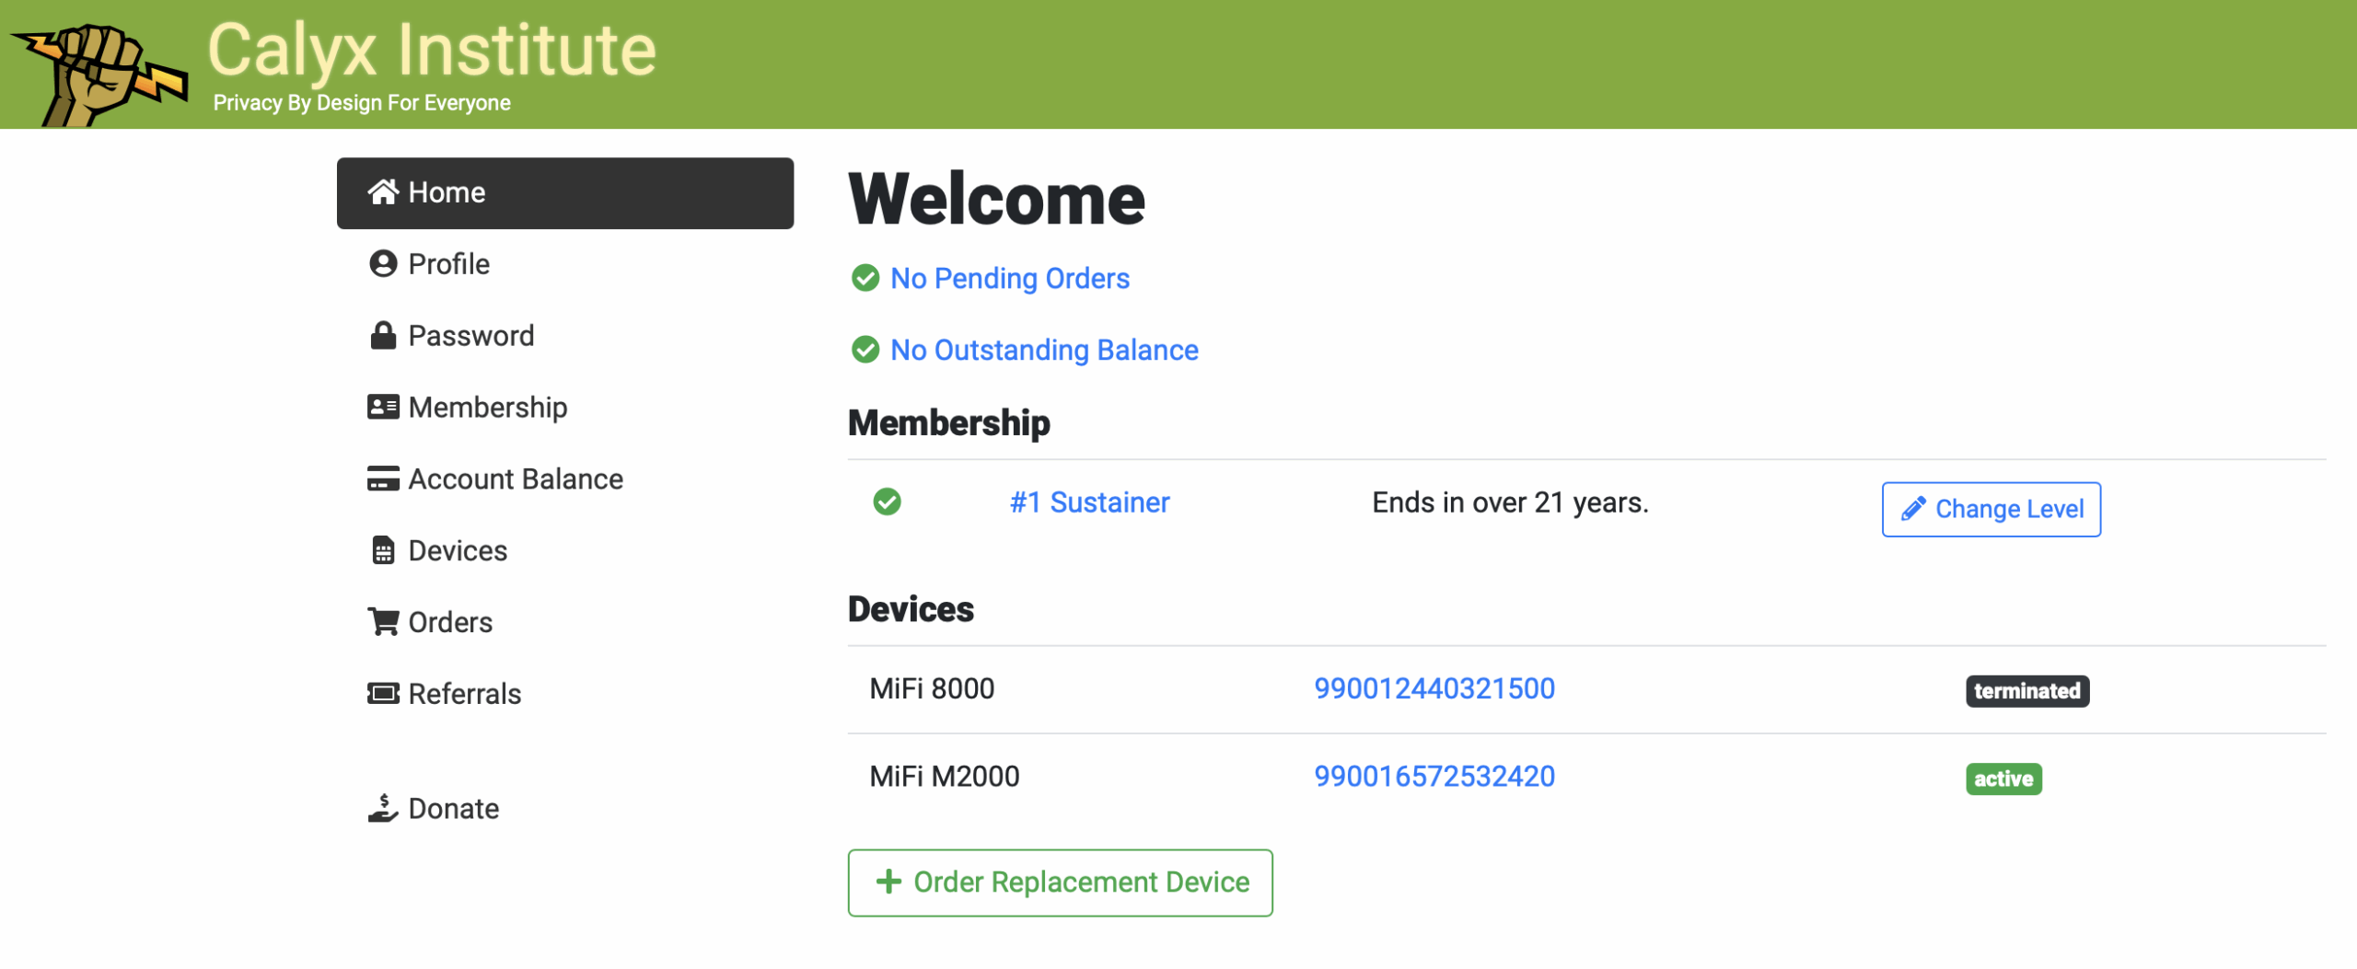Viewport: 2357px width, 969px height.
Task: Click the user circle icon beside Profile
Action: pyautogui.click(x=383, y=263)
